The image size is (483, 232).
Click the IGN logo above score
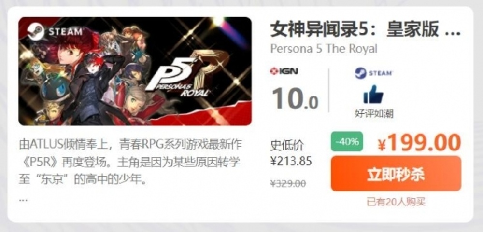pyautogui.click(x=284, y=72)
